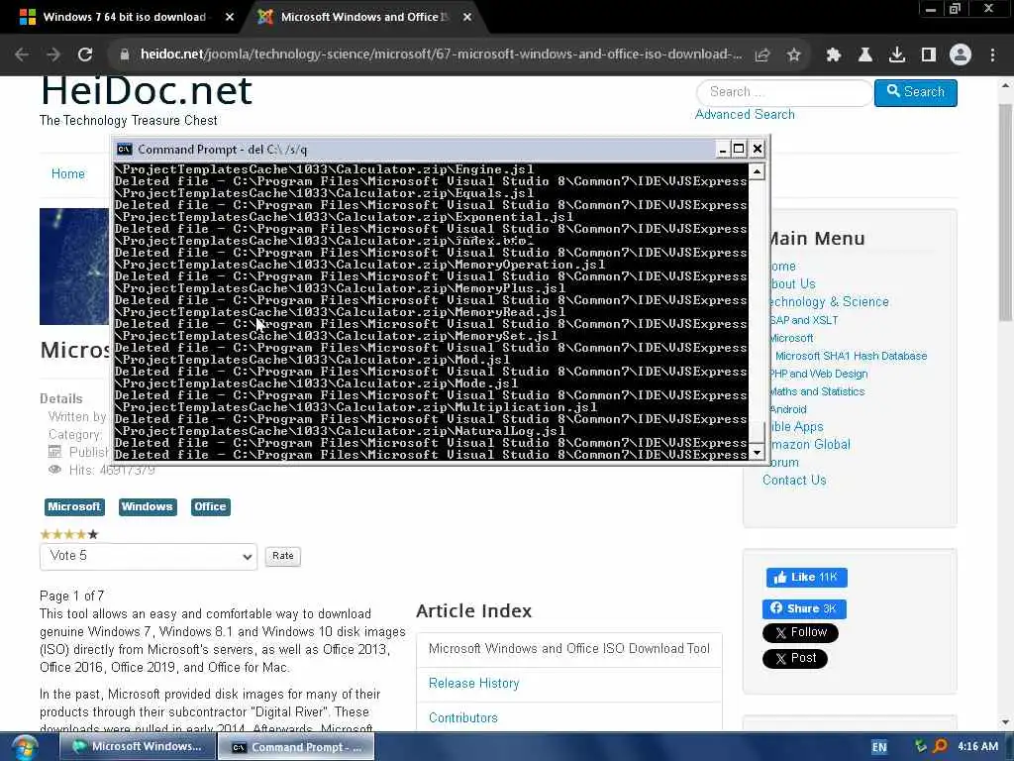Open Microsoft Windows and Office ISO Download Tool index entry
The height and width of the screenshot is (761, 1014).
pos(569,649)
